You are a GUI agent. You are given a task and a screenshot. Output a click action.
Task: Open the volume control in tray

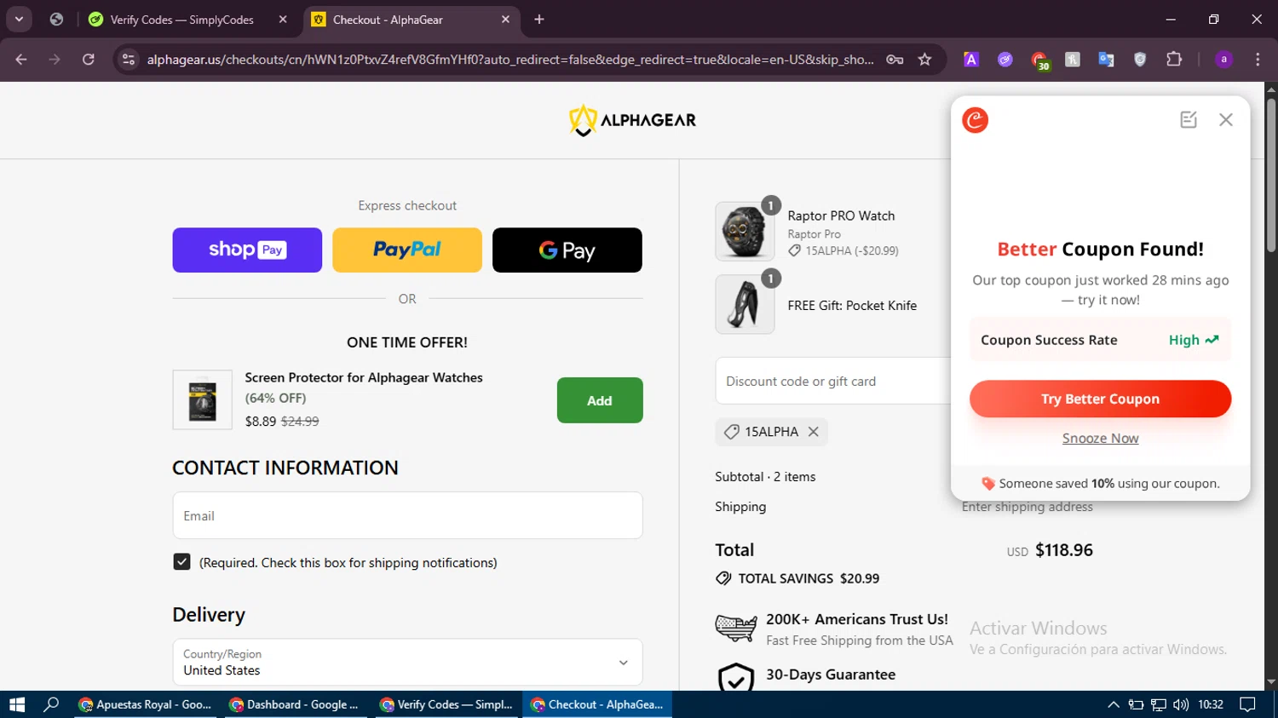coord(1180,704)
